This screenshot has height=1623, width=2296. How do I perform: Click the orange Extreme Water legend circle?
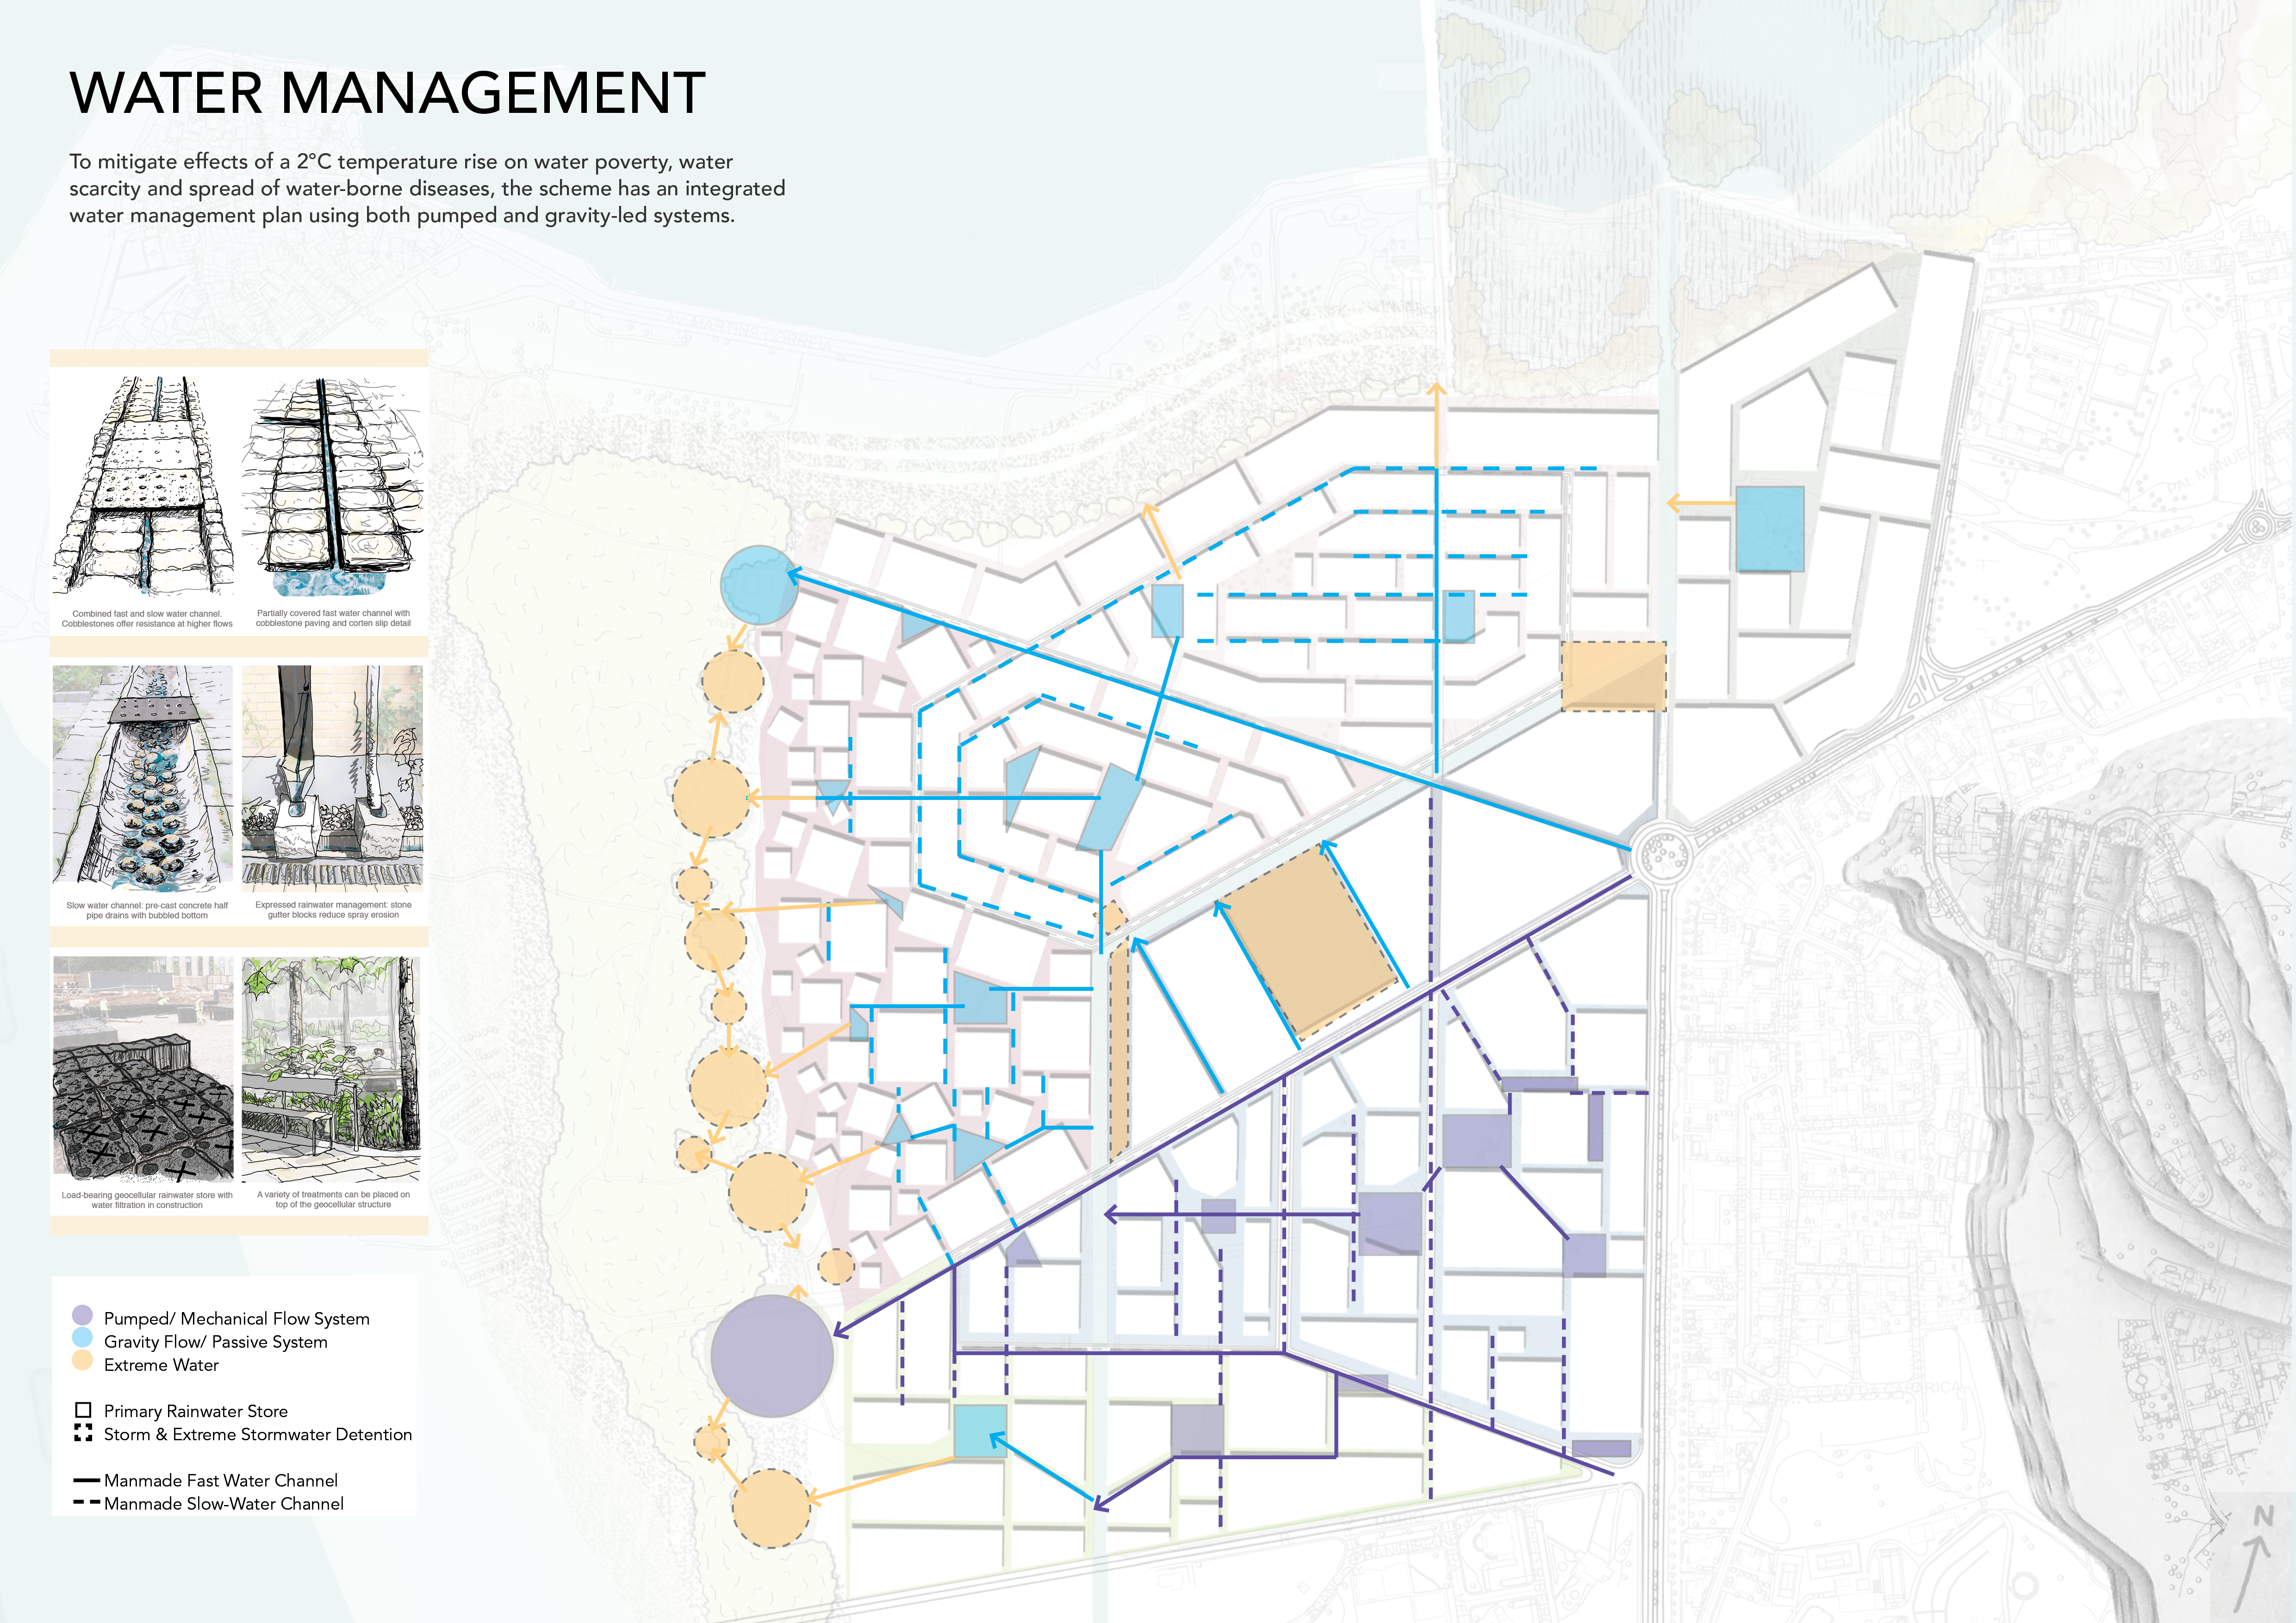(82, 1360)
